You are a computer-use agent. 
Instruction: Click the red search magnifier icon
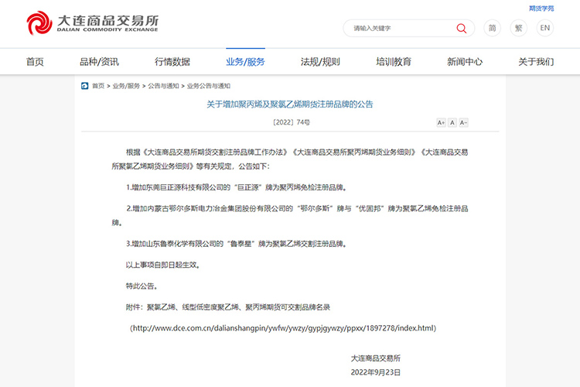tap(462, 29)
